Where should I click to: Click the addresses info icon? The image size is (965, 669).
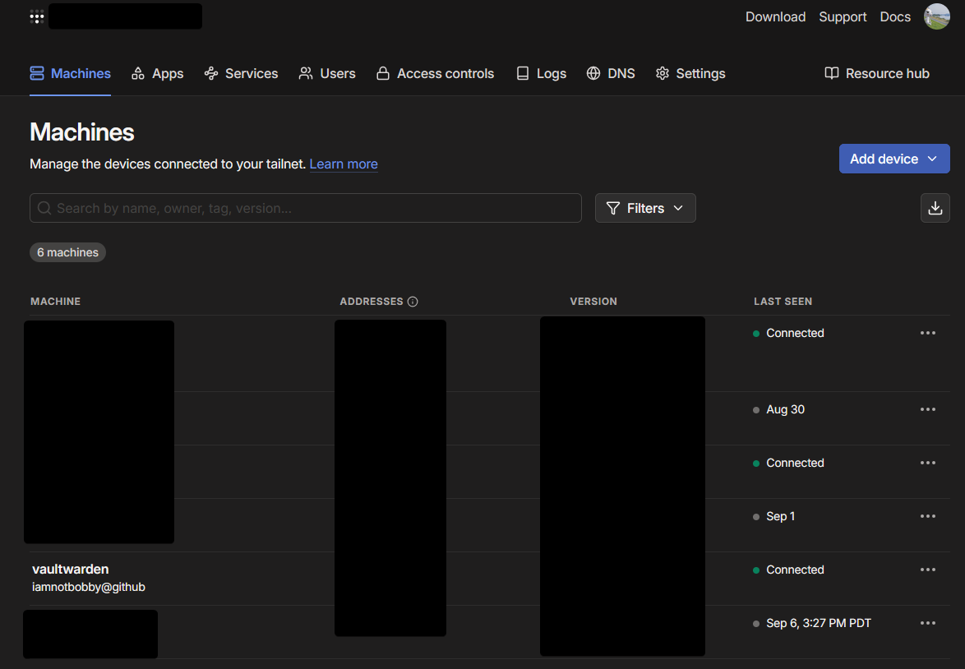[x=413, y=302]
